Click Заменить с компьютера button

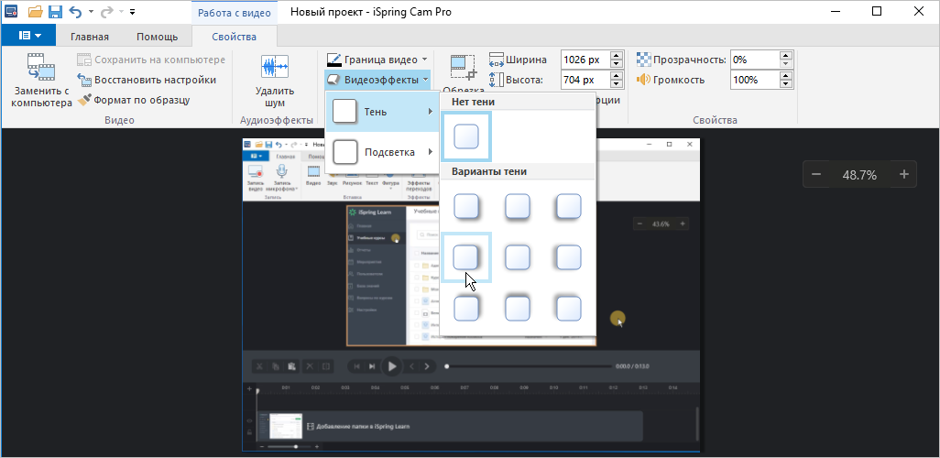tap(41, 81)
